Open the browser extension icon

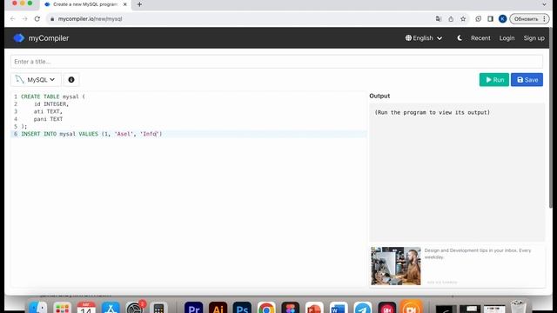tap(479, 19)
